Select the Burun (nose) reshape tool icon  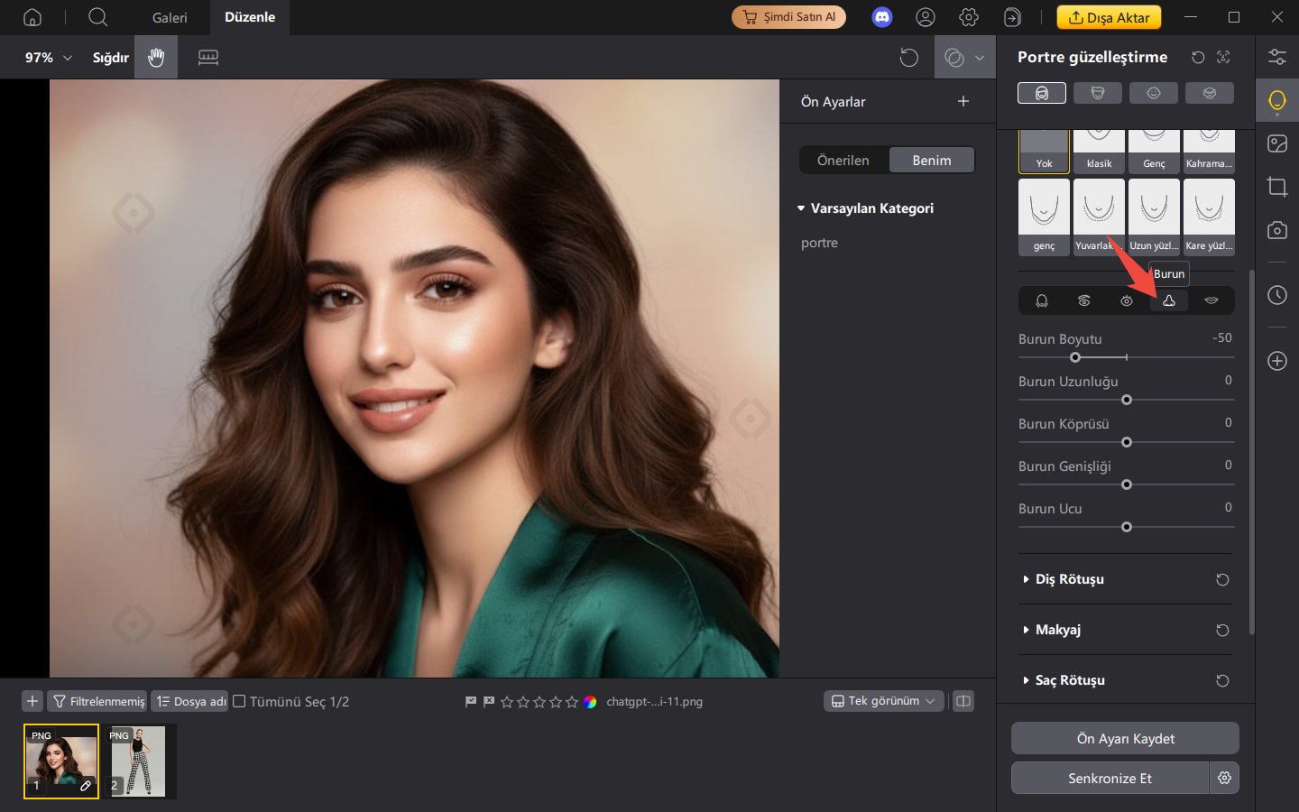click(x=1169, y=300)
